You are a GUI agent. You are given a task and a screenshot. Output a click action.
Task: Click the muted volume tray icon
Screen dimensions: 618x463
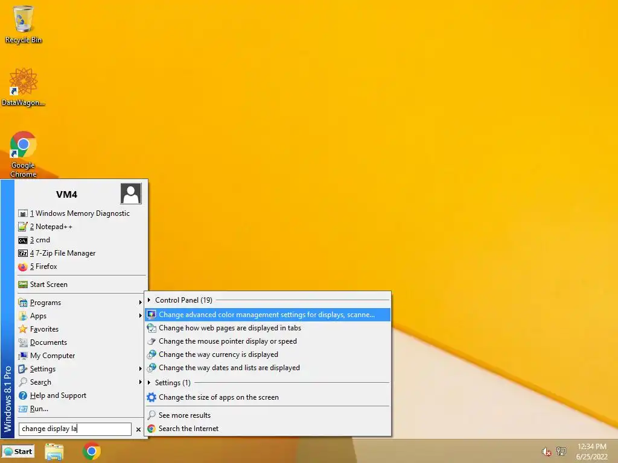pyautogui.click(x=546, y=452)
